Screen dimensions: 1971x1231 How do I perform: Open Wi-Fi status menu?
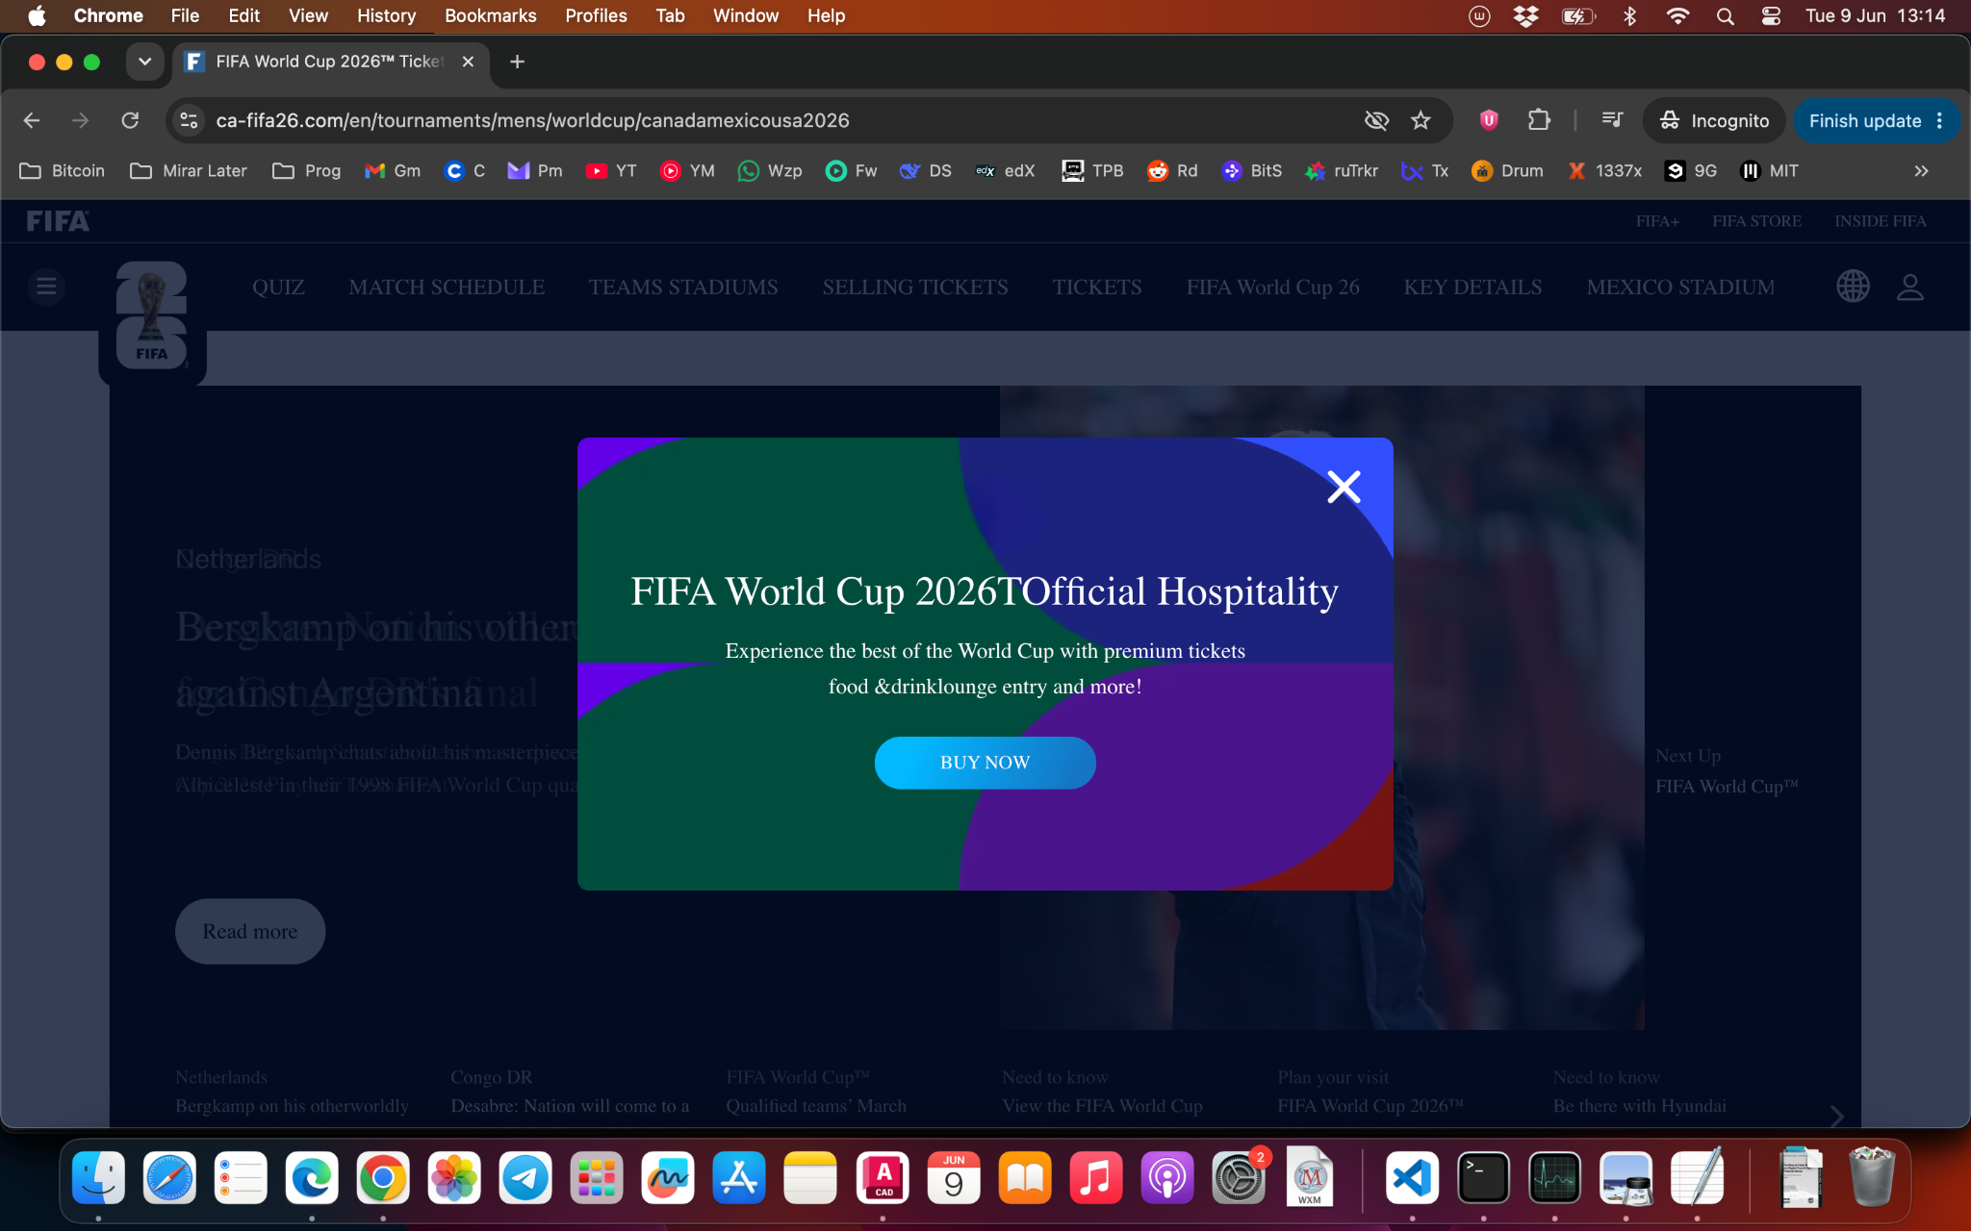(1677, 15)
